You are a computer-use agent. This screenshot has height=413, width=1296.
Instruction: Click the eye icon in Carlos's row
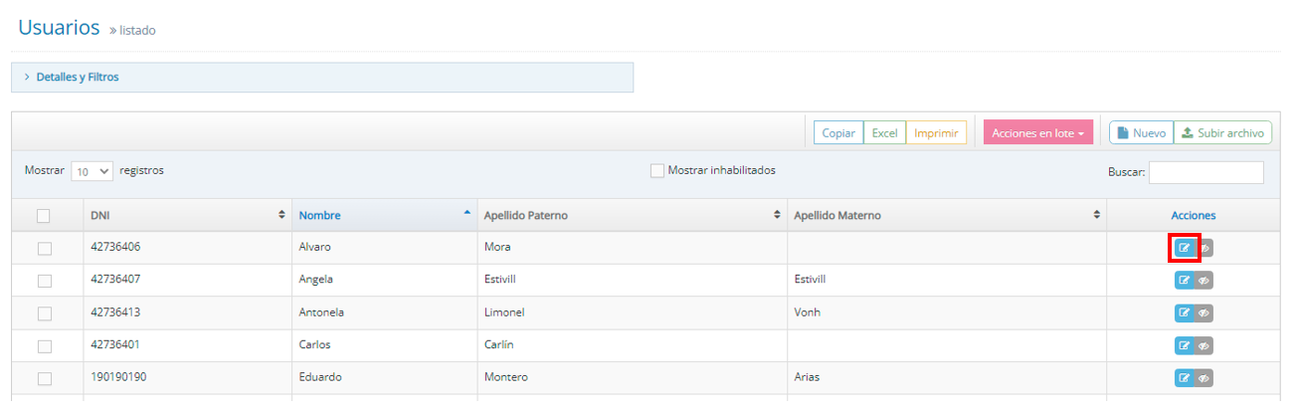1203,345
